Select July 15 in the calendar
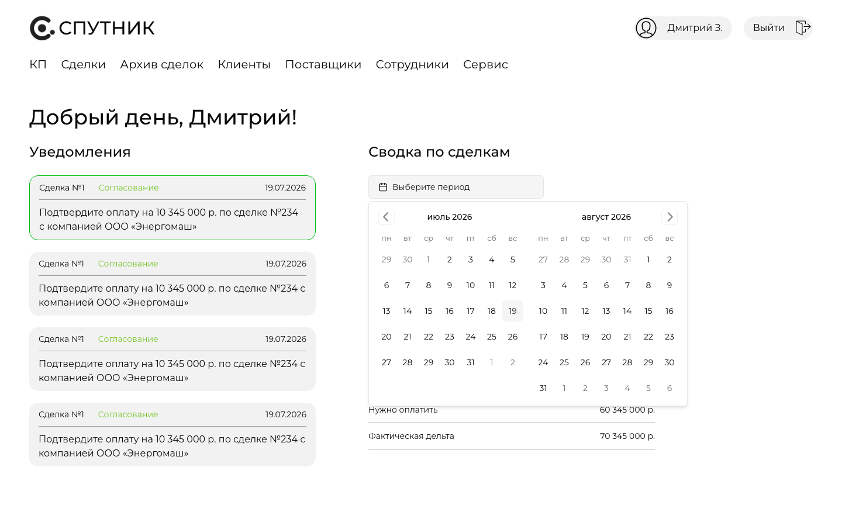 [429, 311]
